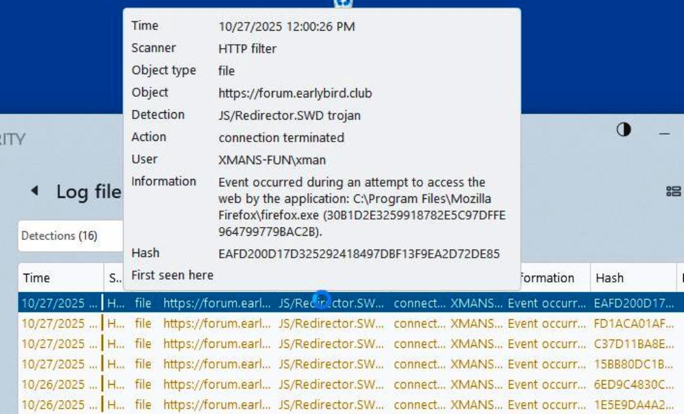
Task: Click the back arrow beside Log file
Action: [x=35, y=191]
